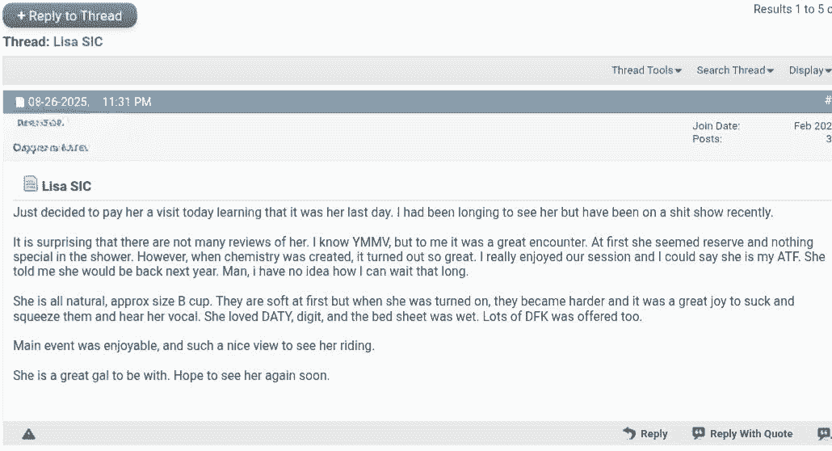Click the post number hash link
832x451 pixels.
pyautogui.click(x=827, y=101)
